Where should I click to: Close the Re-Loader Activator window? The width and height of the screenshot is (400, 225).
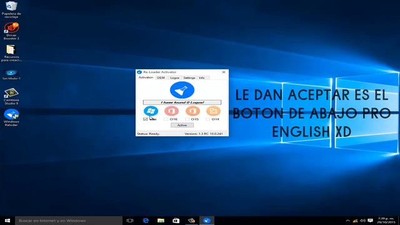click(x=224, y=72)
